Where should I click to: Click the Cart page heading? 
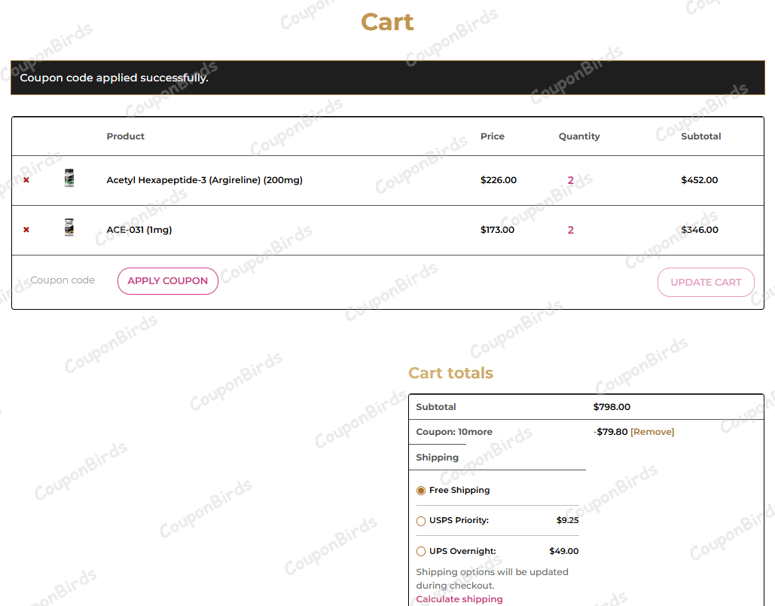(x=387, y=22)
